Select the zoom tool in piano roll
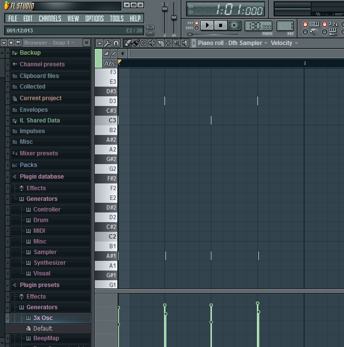This screenshot has width=344, height=347. [176, 43]
